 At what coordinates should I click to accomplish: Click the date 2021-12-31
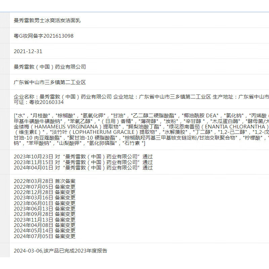point(28,51)
